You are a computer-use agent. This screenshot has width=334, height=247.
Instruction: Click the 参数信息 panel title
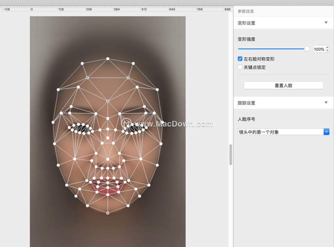[x=246, y=11]
